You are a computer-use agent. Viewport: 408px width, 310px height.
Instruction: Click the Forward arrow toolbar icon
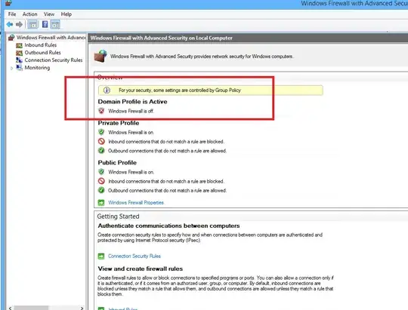[19, 25]
